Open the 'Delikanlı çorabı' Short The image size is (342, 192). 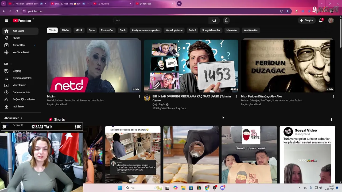pyautogui.click(x=133, y=155)
